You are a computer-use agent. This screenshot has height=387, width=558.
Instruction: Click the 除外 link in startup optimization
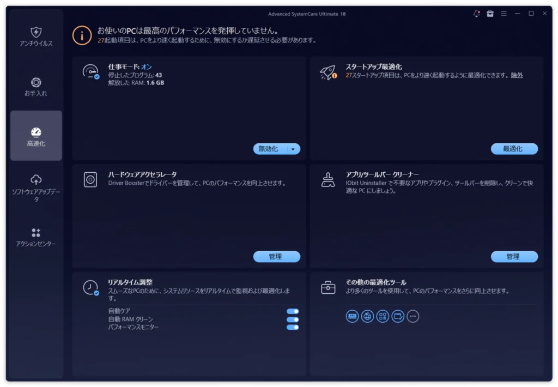517,75
